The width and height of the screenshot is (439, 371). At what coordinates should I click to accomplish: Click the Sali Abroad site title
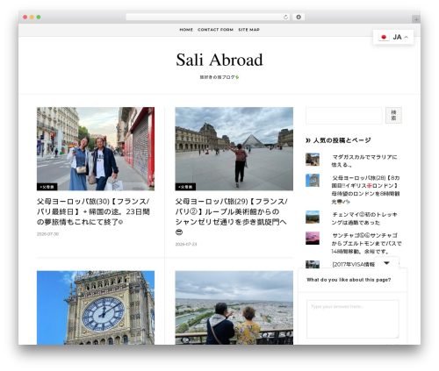point(219,60)
